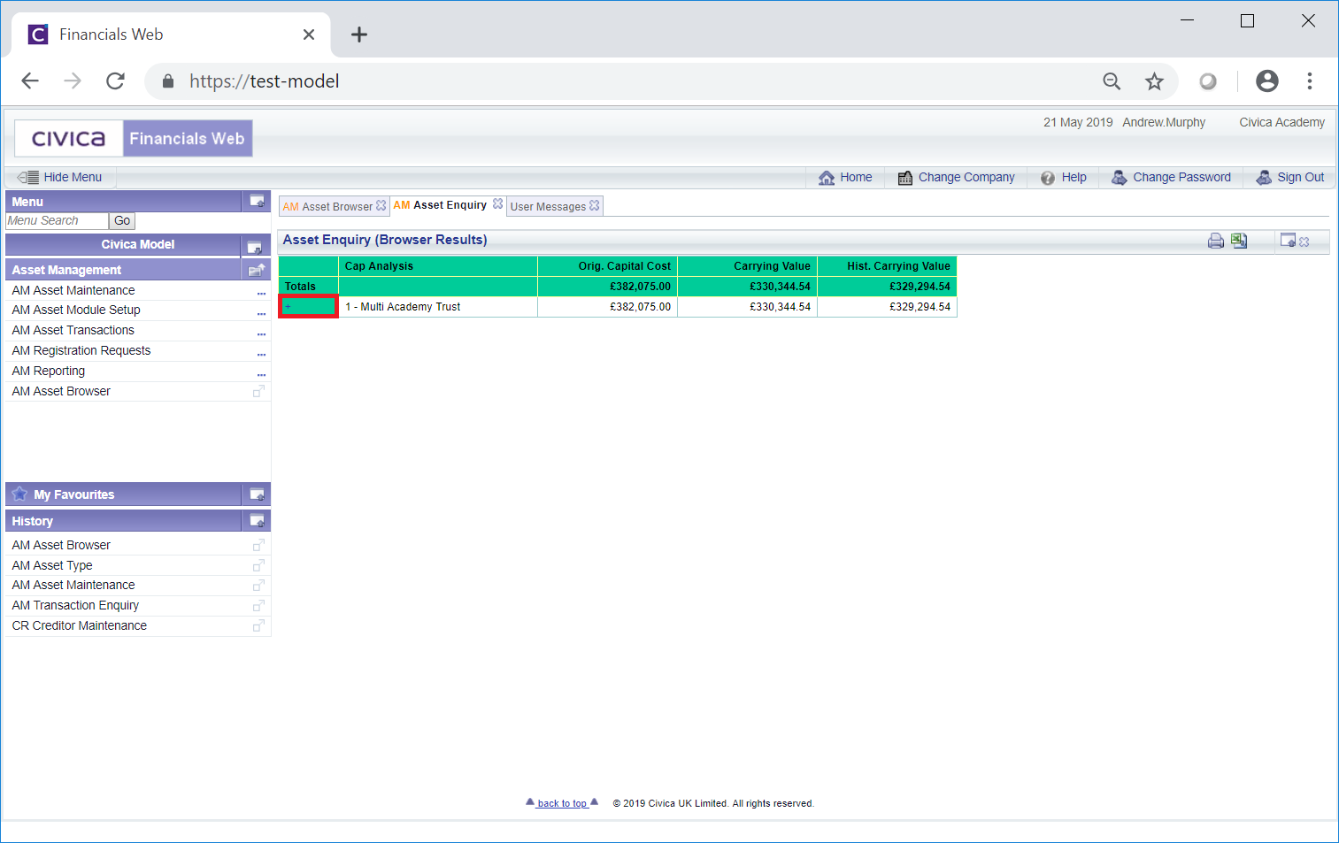Click pop-out icon beside History AM Transaction Enquiry
1339x843 pixels.
pyautogui.click(x=258, y=605)
